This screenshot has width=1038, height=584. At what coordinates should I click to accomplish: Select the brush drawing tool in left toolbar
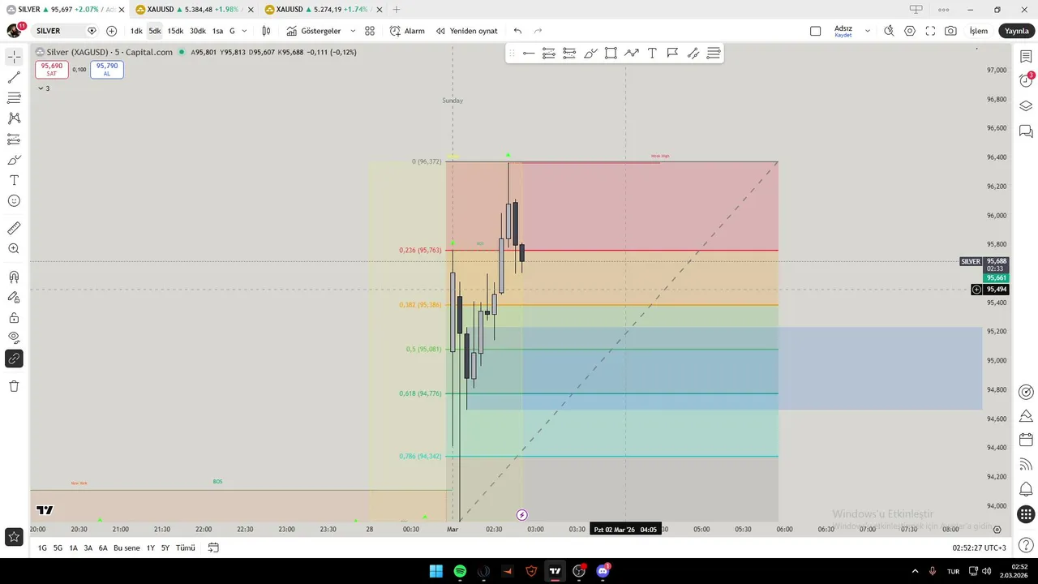point(14,160)
